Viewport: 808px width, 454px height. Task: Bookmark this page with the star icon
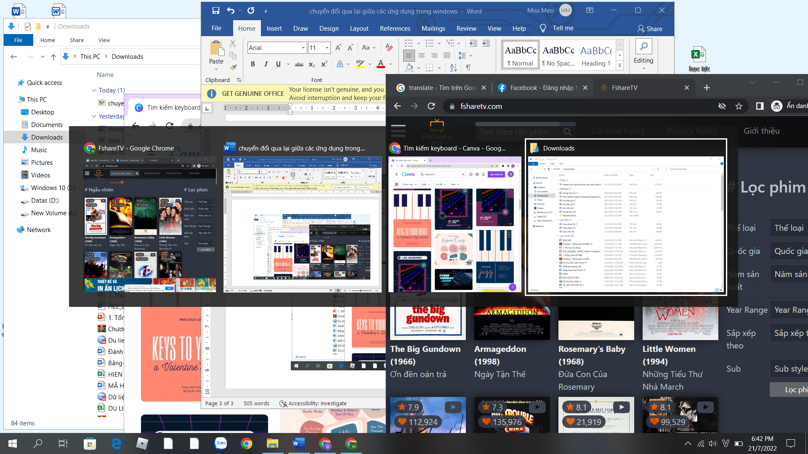739,106
